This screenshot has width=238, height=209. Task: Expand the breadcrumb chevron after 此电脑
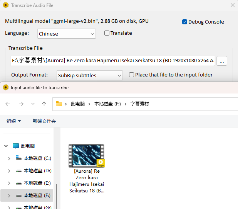pyautogui.click(x=89, y=104)
